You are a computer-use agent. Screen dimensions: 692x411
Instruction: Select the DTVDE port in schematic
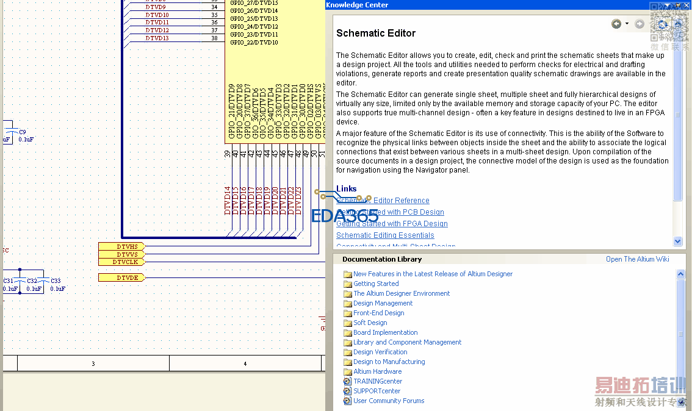pyautogui.click(x=122, y=278)
